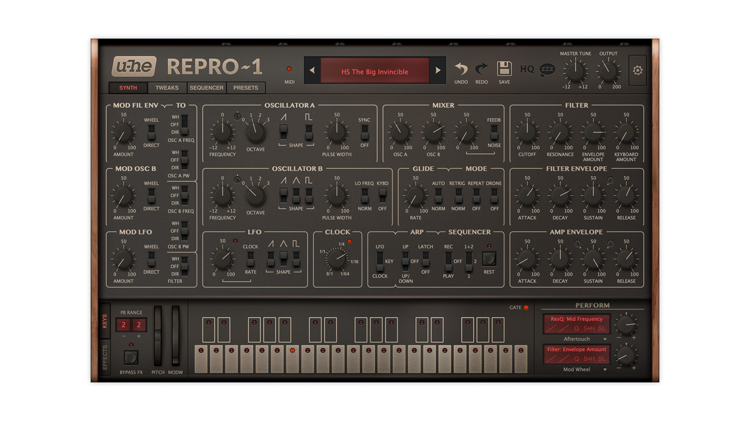The image size is (750, 421).
Task: Toggle Mod Fil Env WHEEL/DIRECT switch
Action: (151, 132)
